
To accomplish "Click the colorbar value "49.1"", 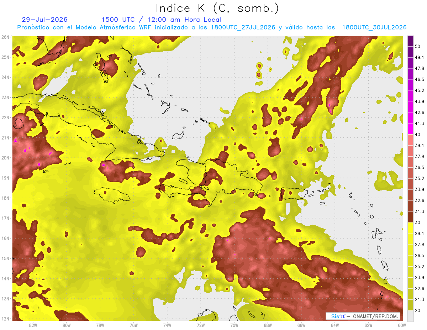I will point(420,57).
